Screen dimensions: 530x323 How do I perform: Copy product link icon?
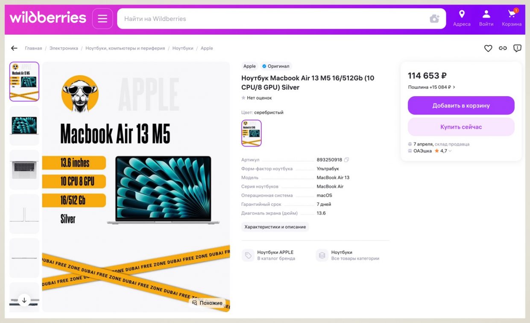(x=503, y=48)
